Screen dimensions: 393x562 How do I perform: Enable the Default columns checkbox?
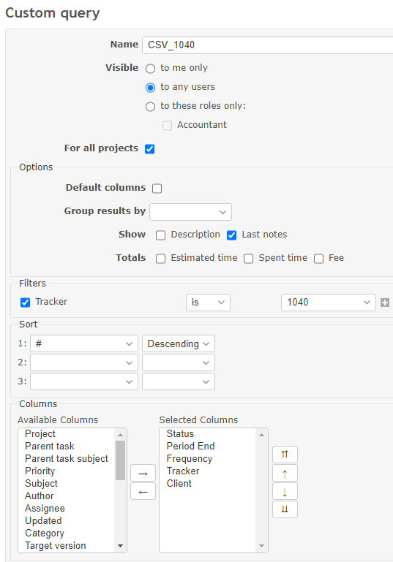[x=157, y=188]
